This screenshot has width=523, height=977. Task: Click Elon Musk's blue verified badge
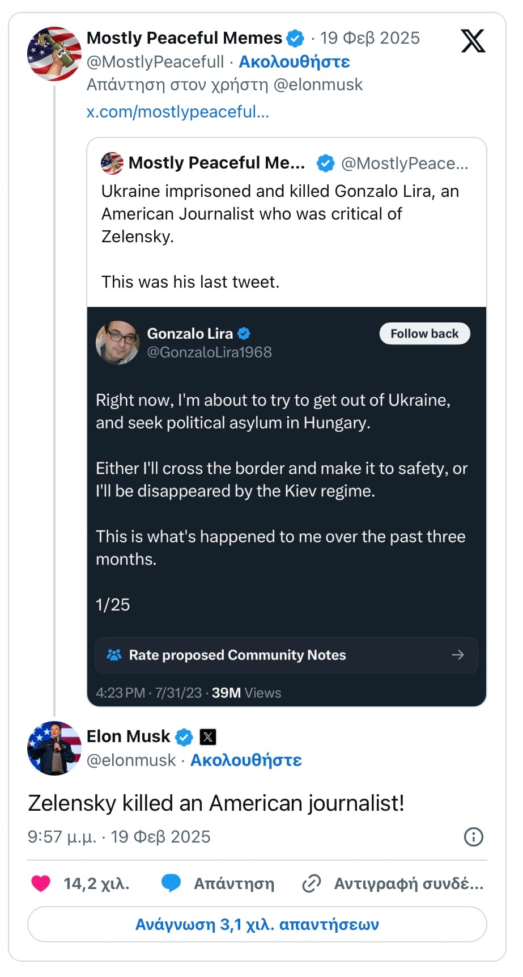click(184, 737)
